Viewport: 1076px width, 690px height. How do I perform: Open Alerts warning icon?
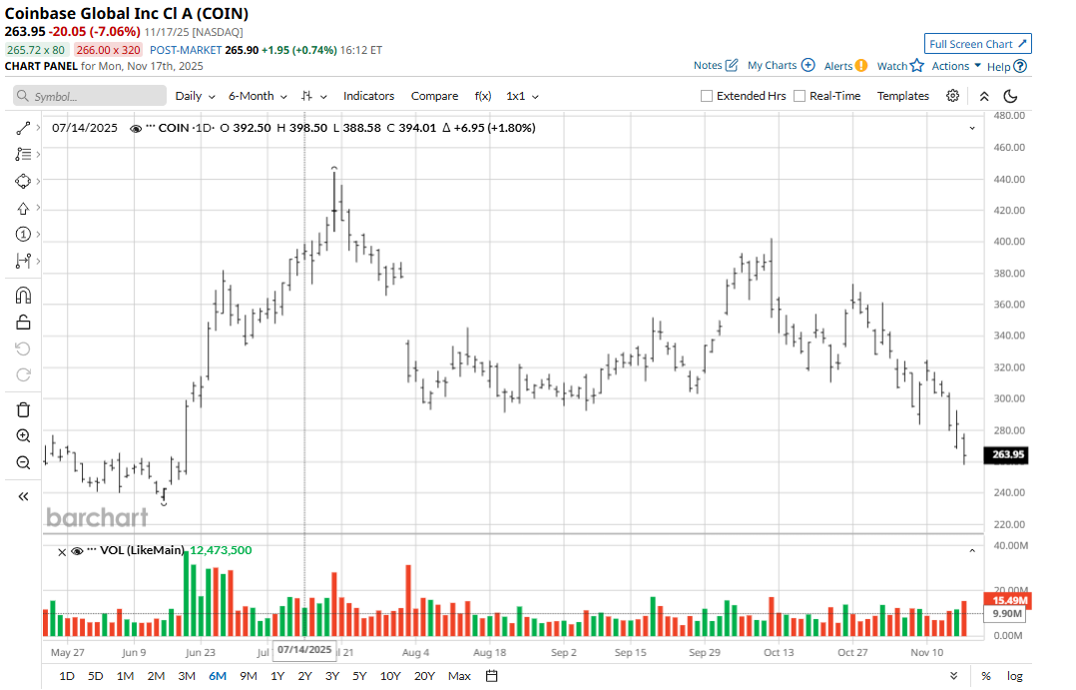861,66
